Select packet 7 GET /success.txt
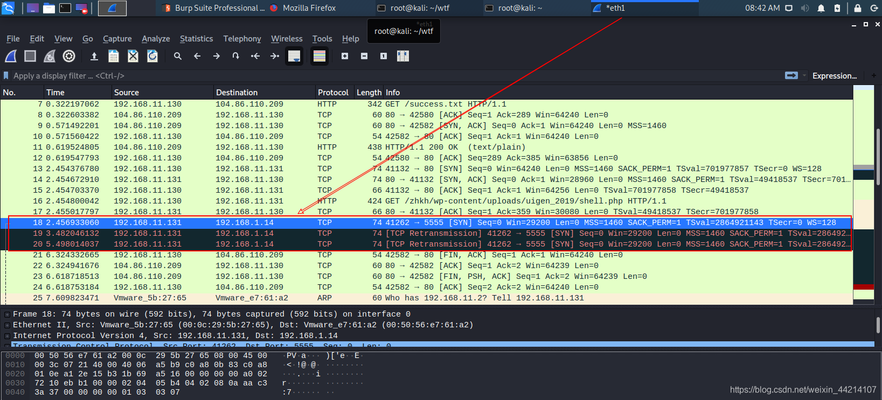Screen dimensions: 882x400 pyautogui.click(x=427, y=104)
